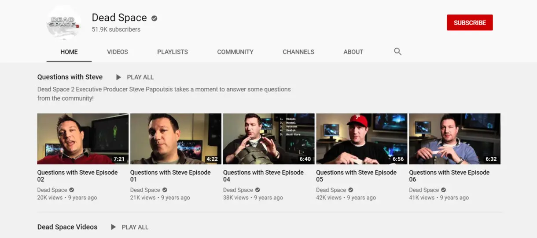Click Dead Space channel name under Episode 05

331,190
